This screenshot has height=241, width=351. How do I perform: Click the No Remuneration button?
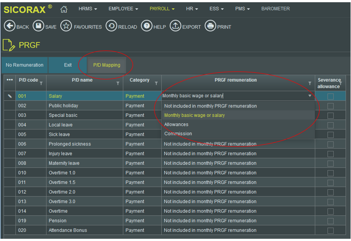(25, 65)
